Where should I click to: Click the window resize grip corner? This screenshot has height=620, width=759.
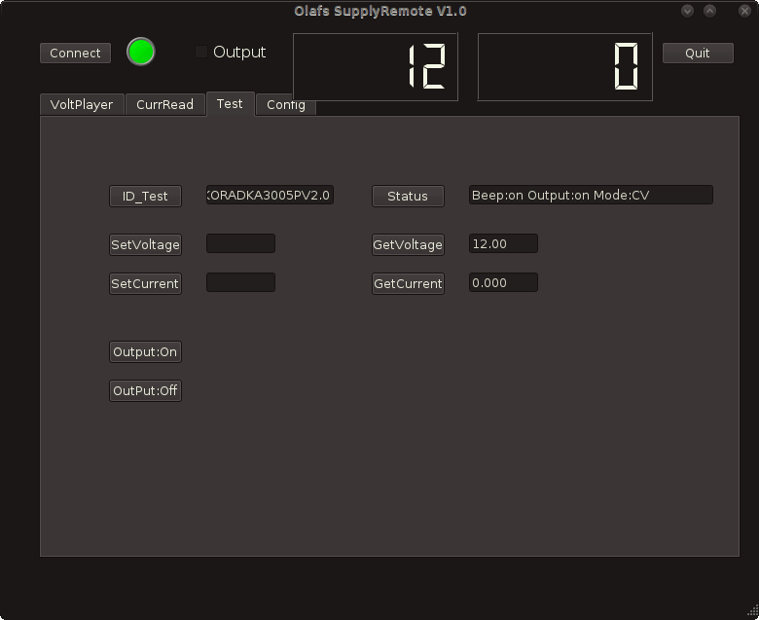(x=753, y=614)
